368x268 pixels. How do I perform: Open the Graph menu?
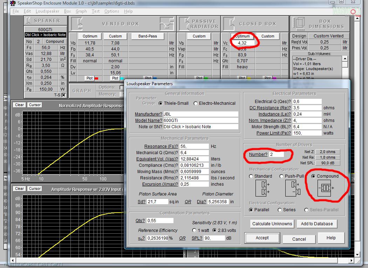(81, 11)
